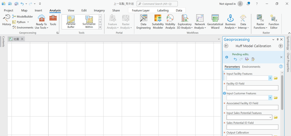The width and height of the screenshot is (291, 136).
Task: Discard pending edits icon
Action: (253, 59)
